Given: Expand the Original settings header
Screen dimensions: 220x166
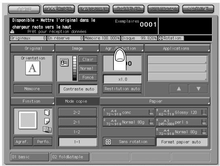Looking at the screenshot, I should point(33,48).
